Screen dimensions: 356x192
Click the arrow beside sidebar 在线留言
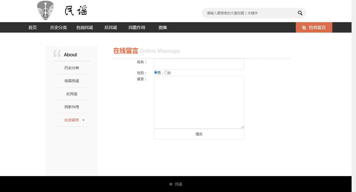84,120
